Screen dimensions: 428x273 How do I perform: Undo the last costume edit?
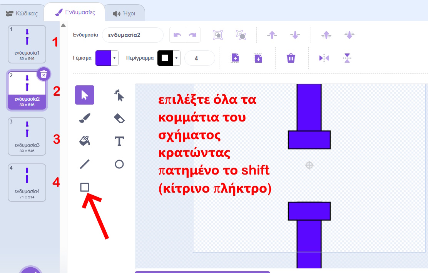point(177,35)
